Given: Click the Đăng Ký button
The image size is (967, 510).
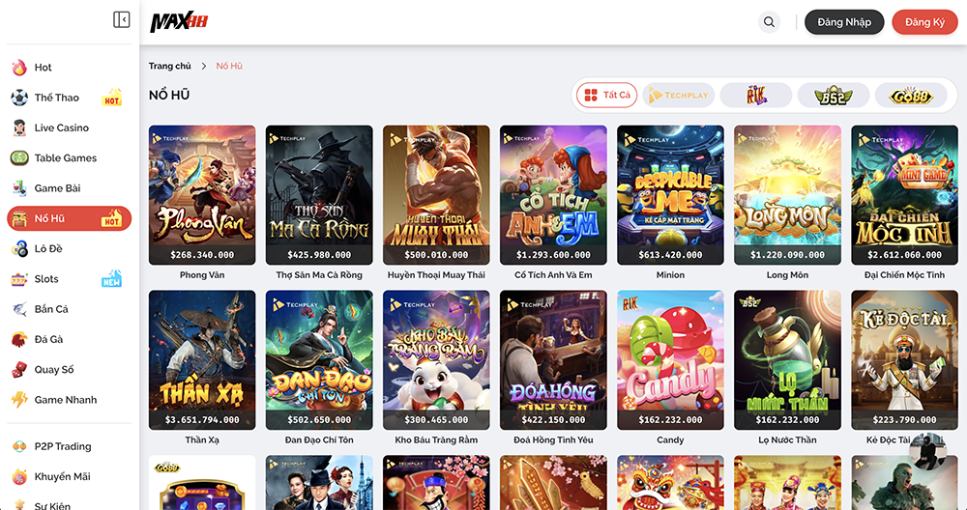Looking at the screenshot, I should 925,22.
